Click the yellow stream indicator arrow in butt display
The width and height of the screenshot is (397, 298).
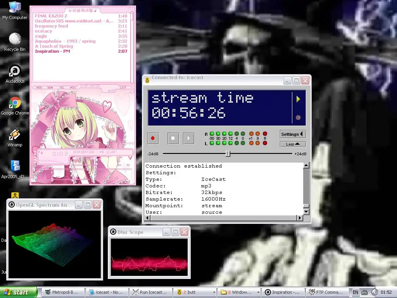tap(298, 99)
